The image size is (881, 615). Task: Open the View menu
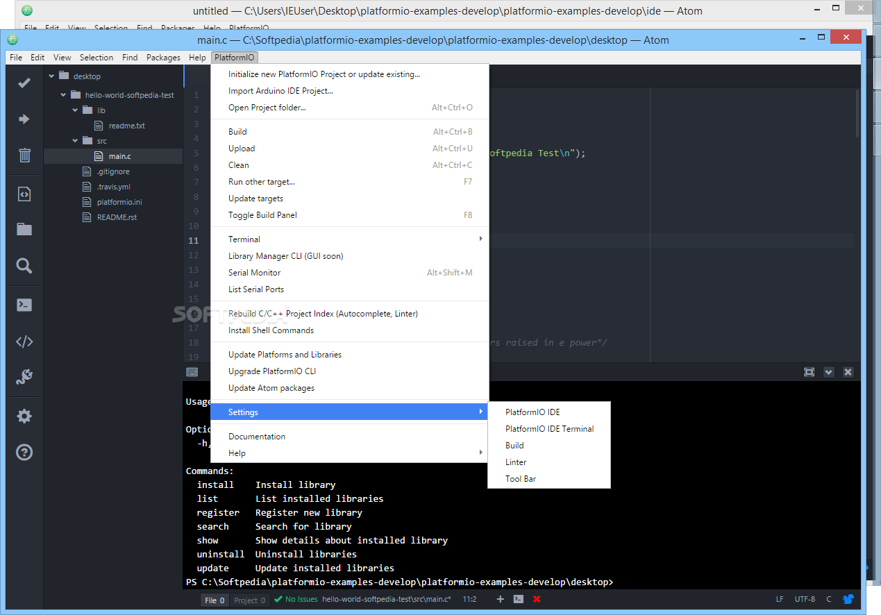tap(62, 58)
